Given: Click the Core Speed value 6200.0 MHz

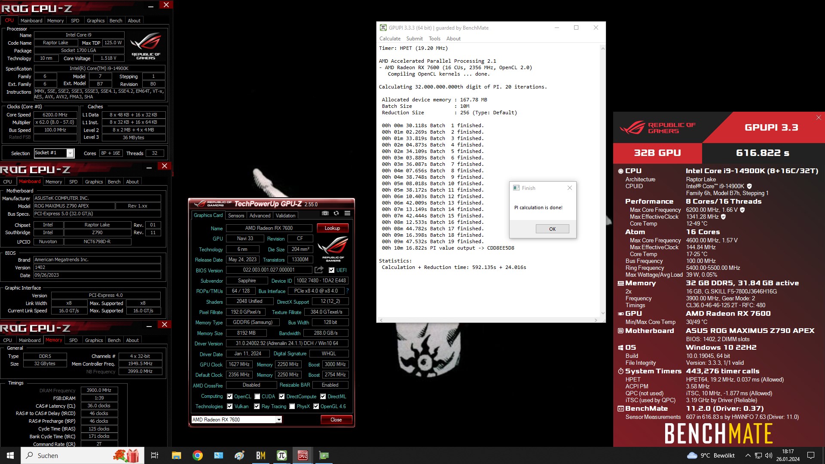Looking at the screenshot, I should (55, 115).
